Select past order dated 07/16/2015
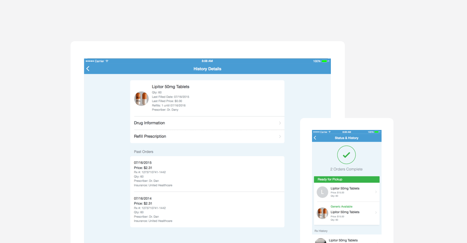The image size is (467, 243). point(207,174)
